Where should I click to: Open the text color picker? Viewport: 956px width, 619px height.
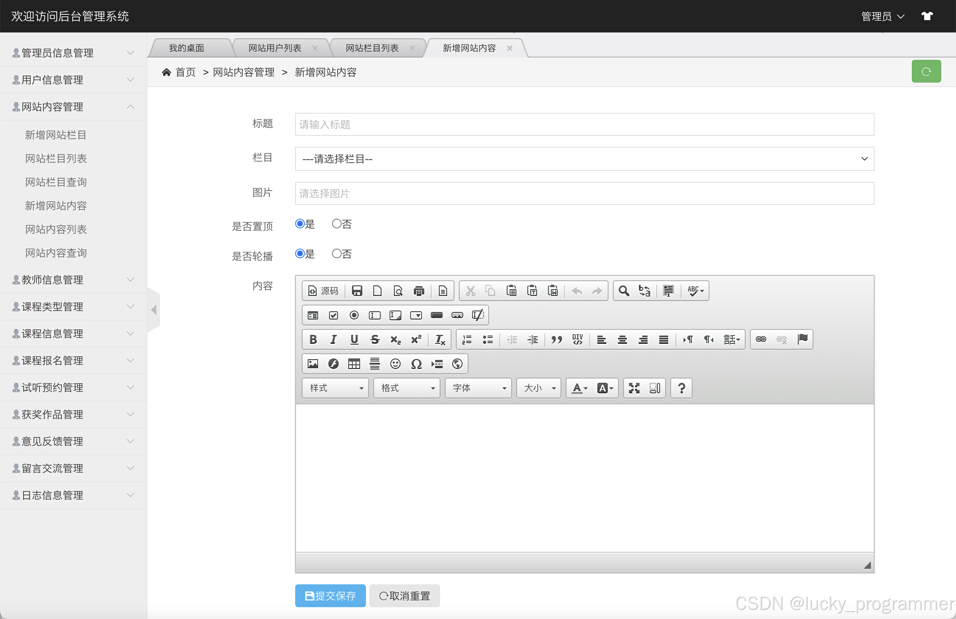click(579, 388)
